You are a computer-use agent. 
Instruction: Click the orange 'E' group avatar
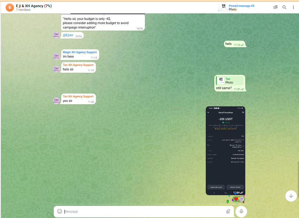coord(10,7)
